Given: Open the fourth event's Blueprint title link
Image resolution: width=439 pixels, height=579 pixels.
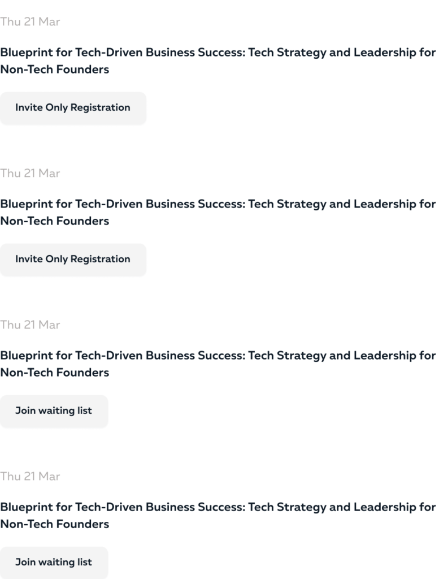Looking at the screenshot, I should coord(218,507).
